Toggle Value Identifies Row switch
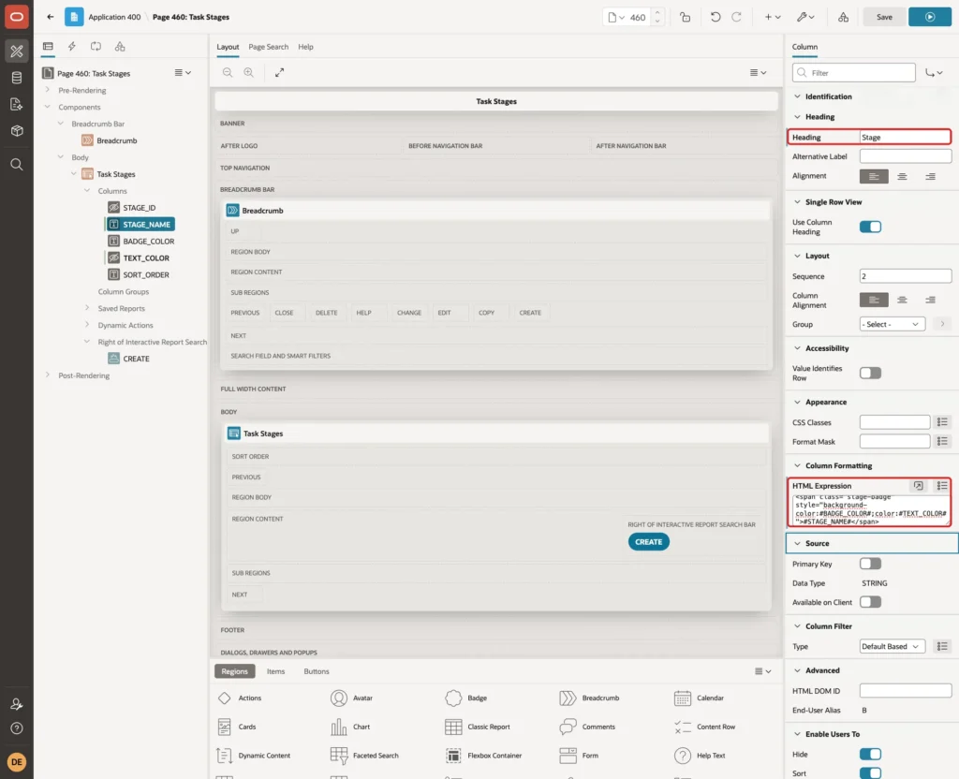Screen dimensions: 959x779 [870, 373]
